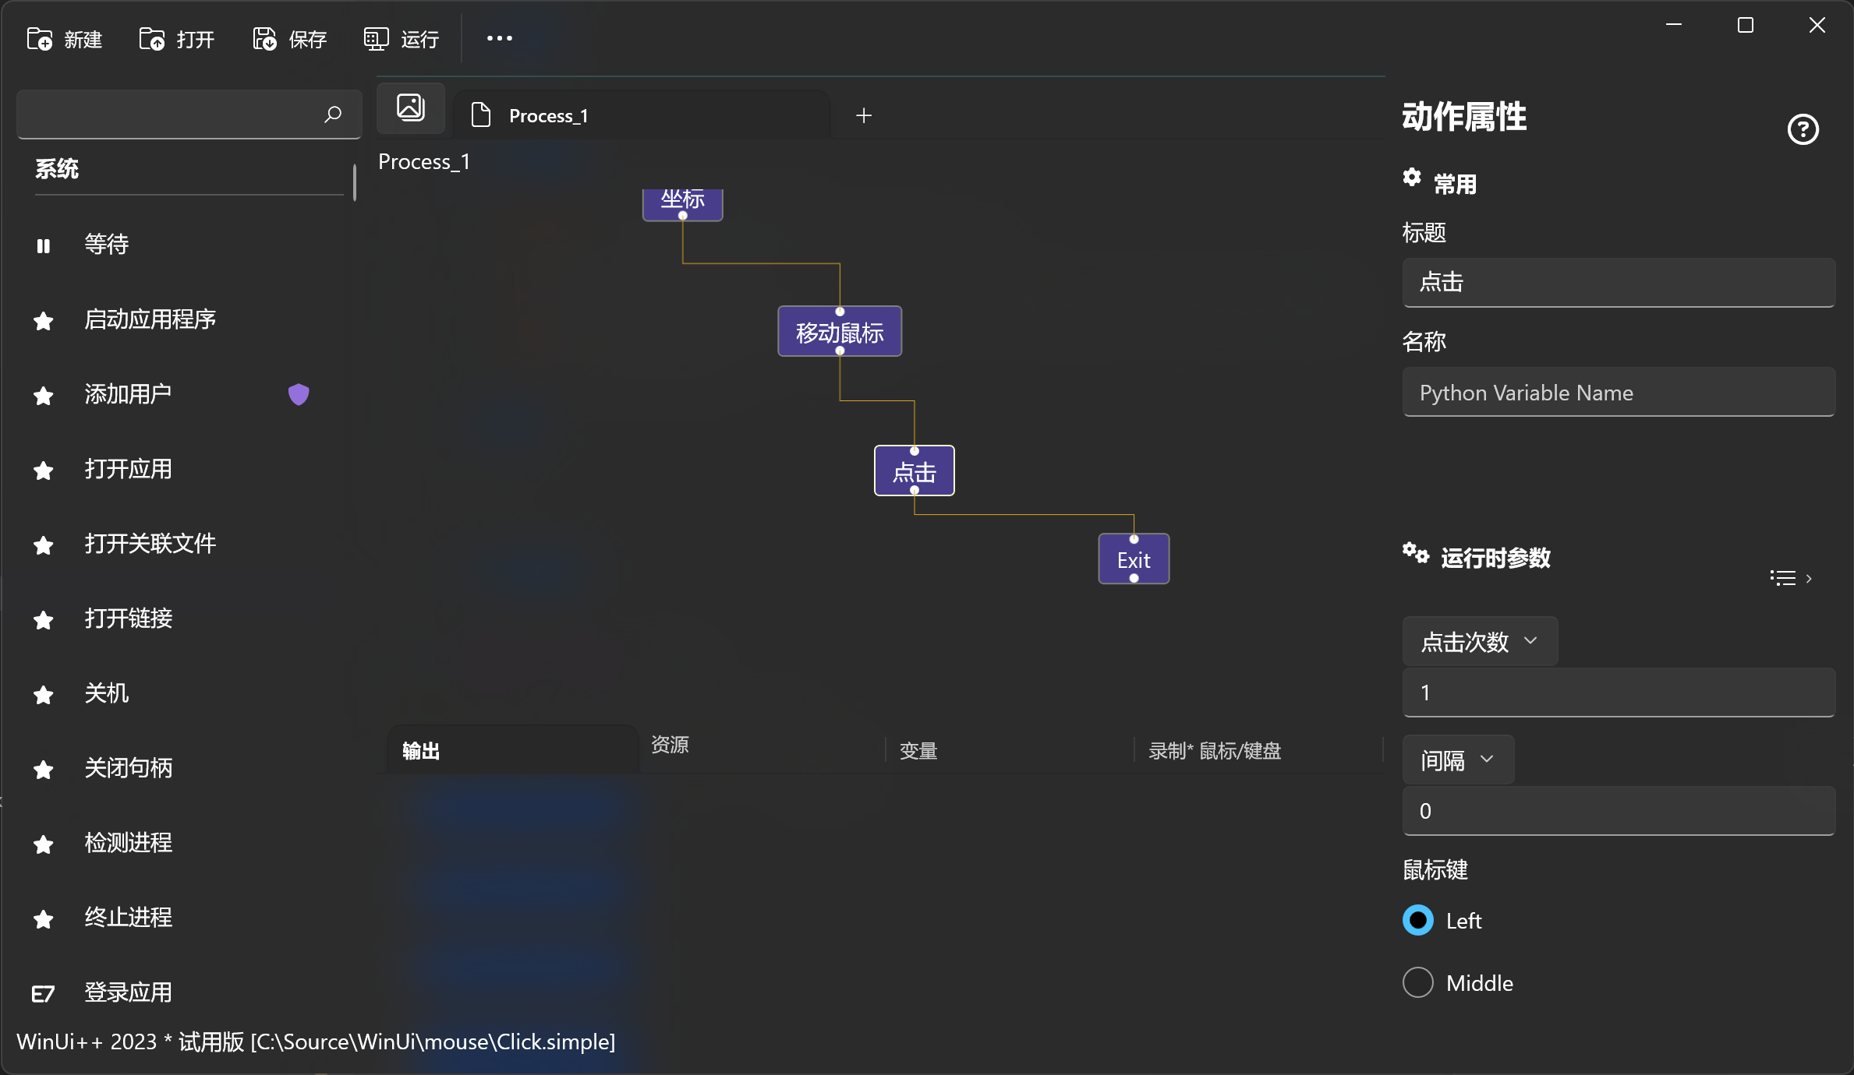Select 启动应用程序 in the system list
The width and height of the screenshot is (1854, 1075).
(150, 319)
